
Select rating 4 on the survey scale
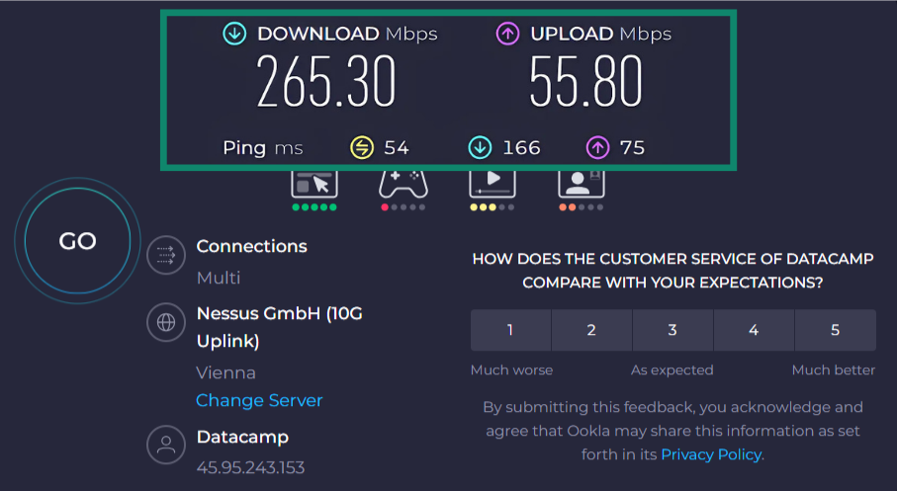[754, 330]
